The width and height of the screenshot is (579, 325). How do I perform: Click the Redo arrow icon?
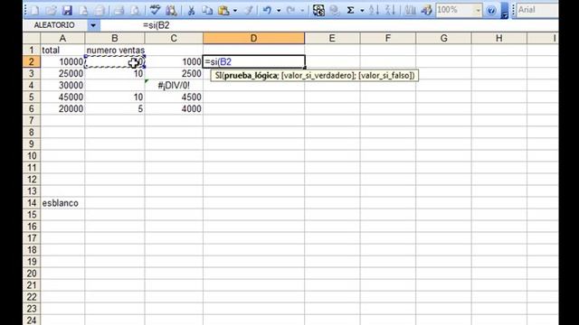[x=291, y=10]
